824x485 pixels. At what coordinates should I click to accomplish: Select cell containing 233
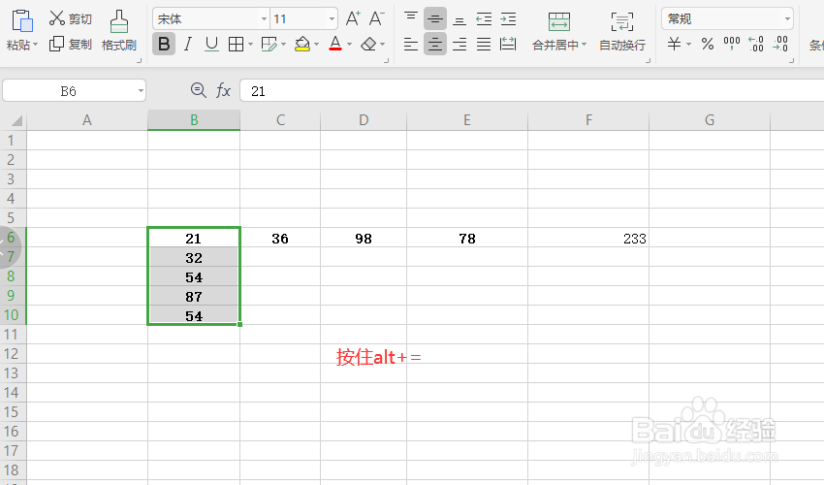tap(588, 239)
